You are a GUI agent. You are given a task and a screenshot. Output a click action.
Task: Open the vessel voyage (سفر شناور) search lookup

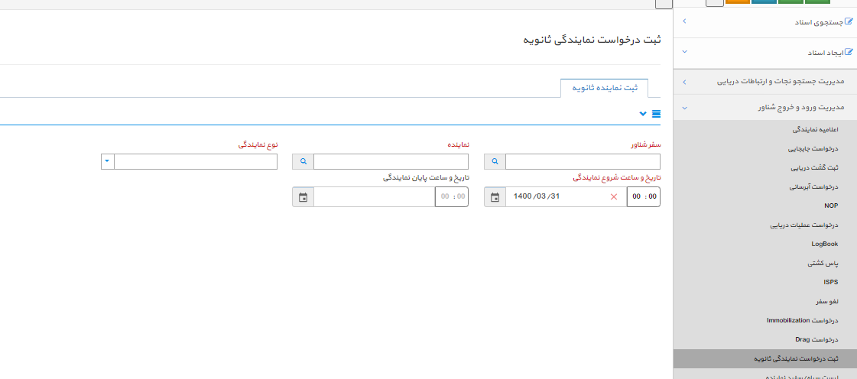pos(495,162)
